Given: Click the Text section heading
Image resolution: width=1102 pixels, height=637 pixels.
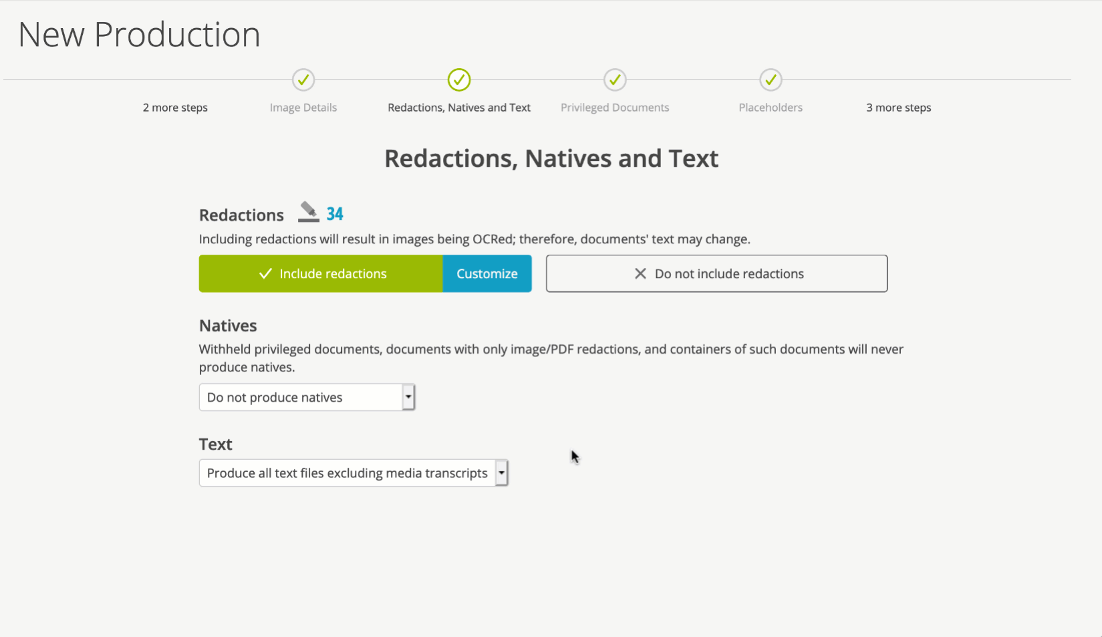Looking at the screenshot, I should pyautogui.click(x=215, y=444).
